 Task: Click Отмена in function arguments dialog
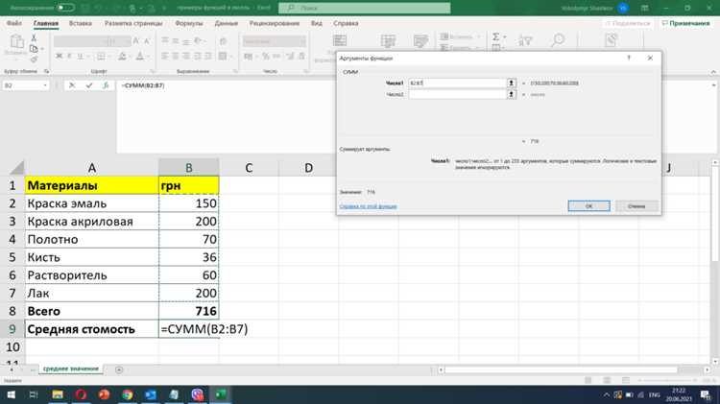[x=636, y=206]
